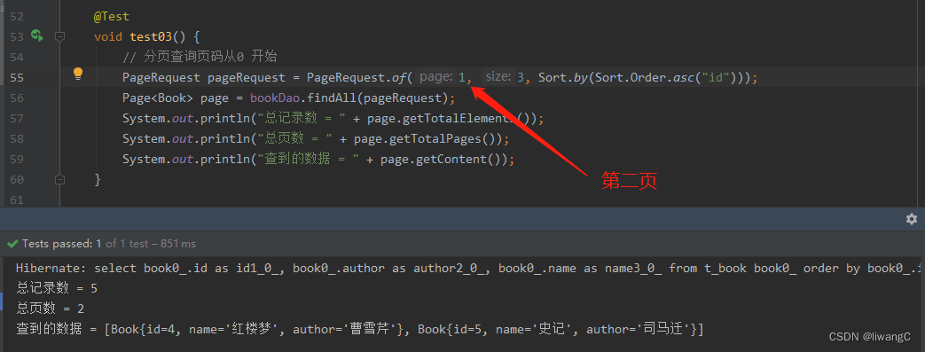Click the Hibernate select SQL output line
This screenshot has width=925, height=352.
pos(468,269)
